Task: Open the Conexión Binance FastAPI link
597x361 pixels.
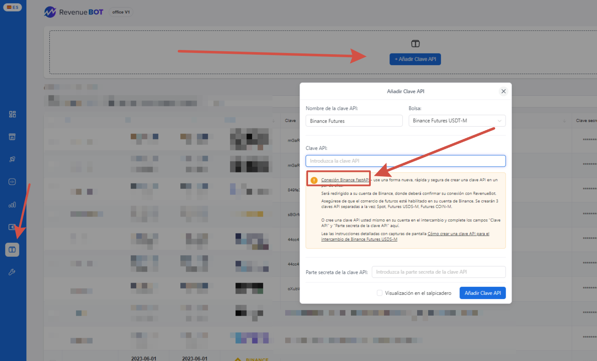Action: [x=345, y=180]
